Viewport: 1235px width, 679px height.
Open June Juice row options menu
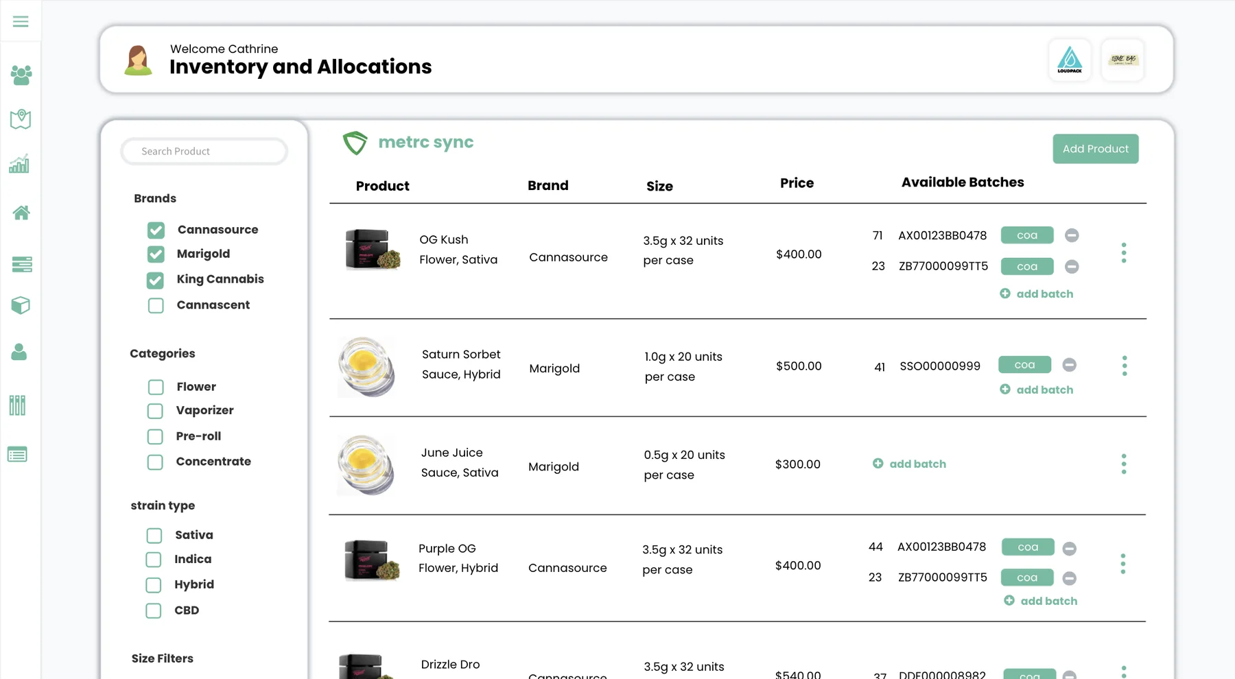[1124, 464]
